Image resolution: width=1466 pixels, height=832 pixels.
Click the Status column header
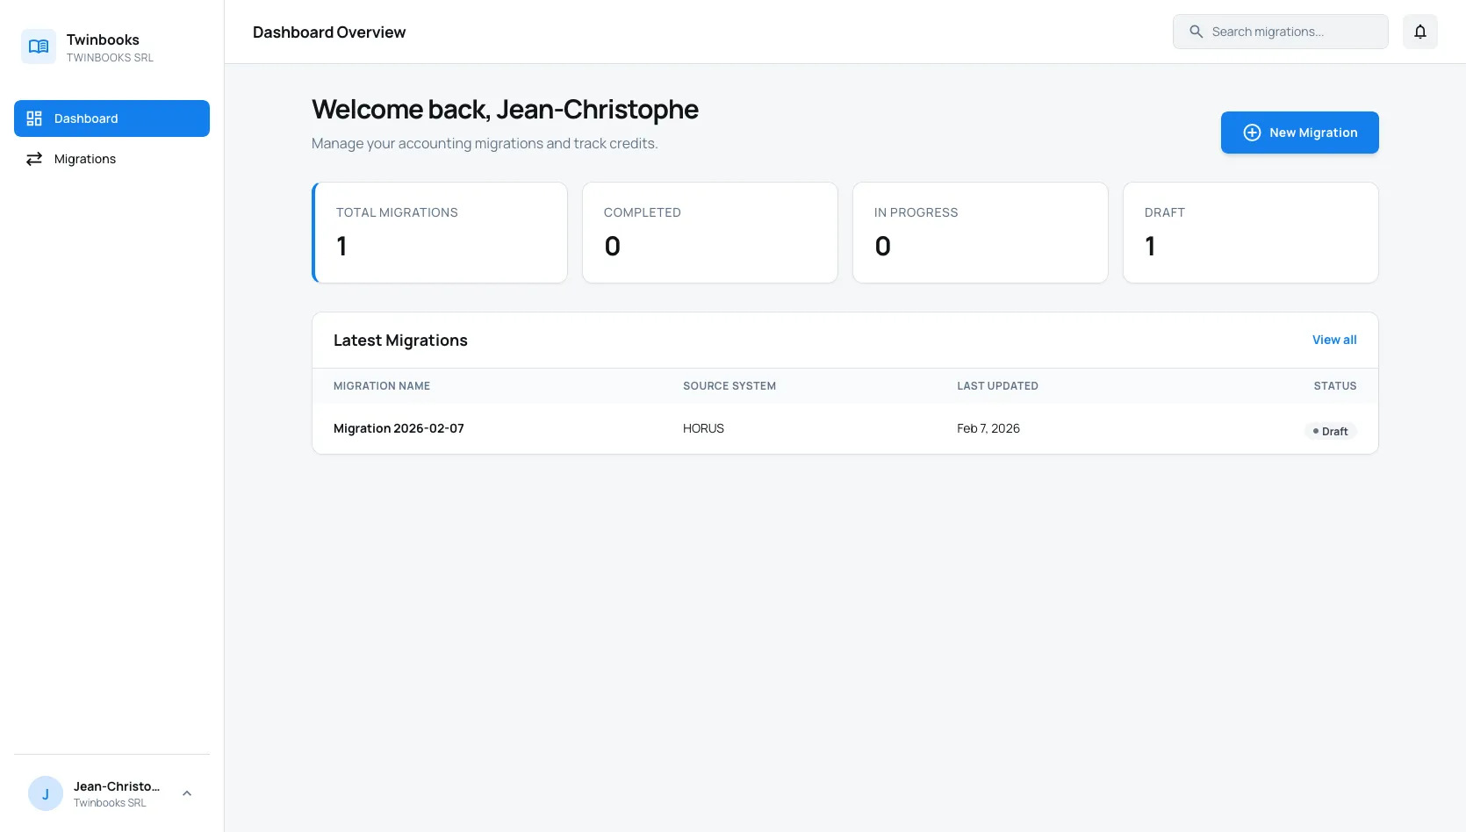click(1334, 386)
